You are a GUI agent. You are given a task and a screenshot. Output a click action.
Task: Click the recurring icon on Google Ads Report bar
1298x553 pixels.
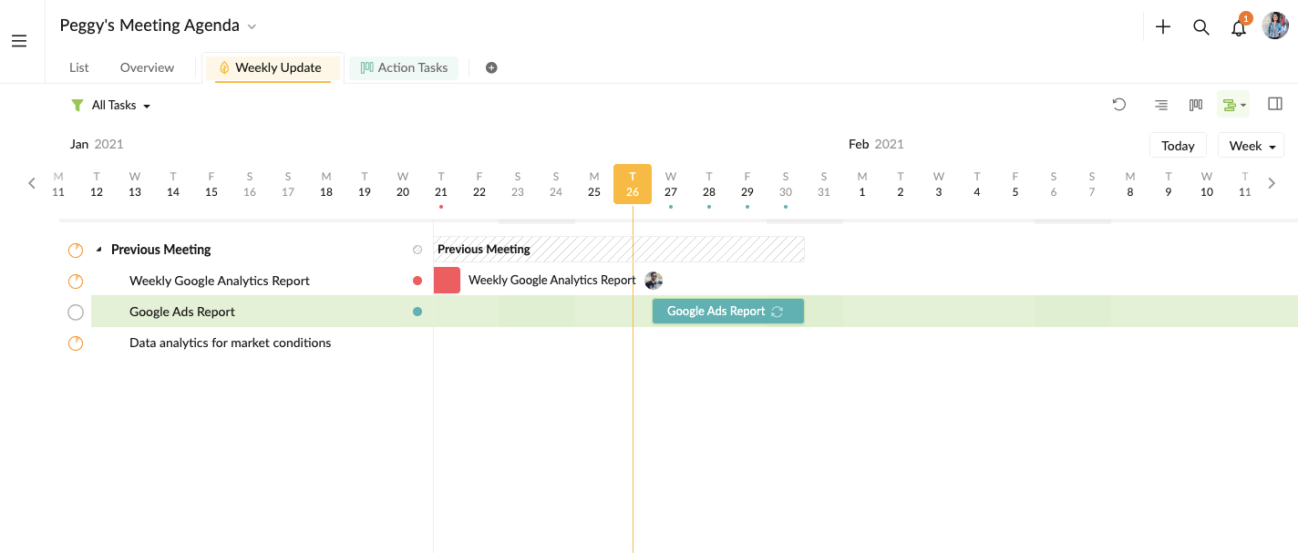[x=778, y=312]
